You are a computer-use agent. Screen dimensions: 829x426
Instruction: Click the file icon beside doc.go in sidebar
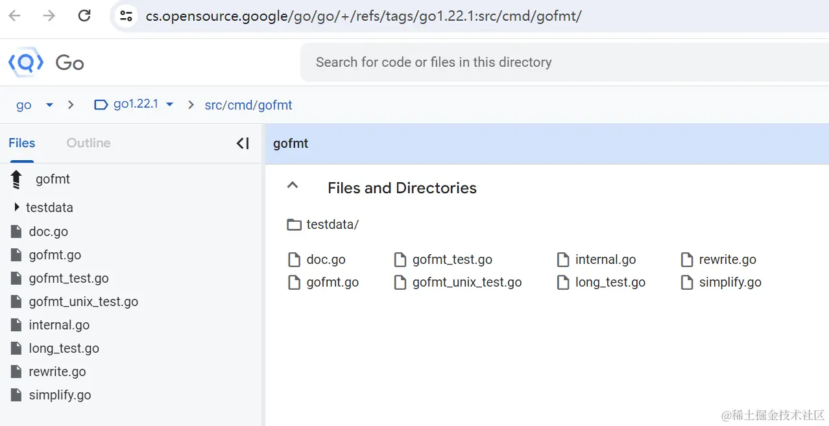[x=17, y=231]
